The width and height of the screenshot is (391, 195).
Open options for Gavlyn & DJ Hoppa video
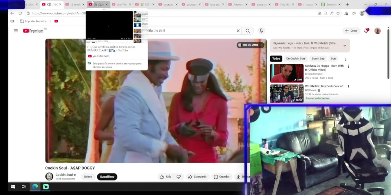[348, 66]
